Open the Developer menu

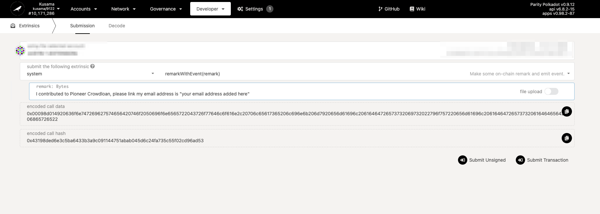[x=210, y=9]
